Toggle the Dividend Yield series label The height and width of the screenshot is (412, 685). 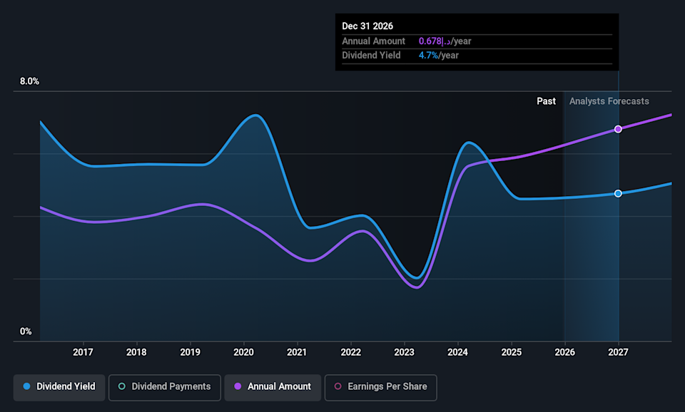[65, 386]
